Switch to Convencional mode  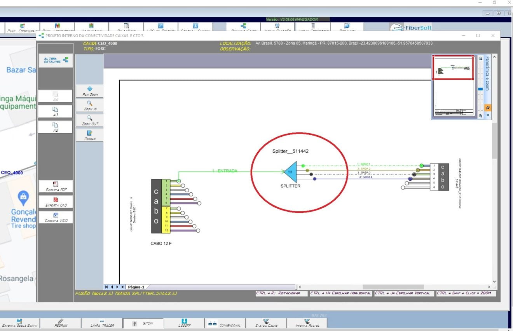click(x=224, y=323)
